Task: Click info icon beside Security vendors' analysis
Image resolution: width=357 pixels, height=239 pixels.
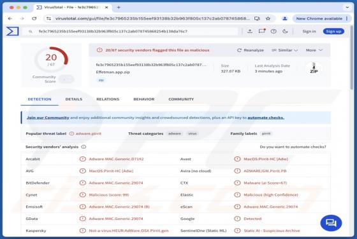Action: 84,147
